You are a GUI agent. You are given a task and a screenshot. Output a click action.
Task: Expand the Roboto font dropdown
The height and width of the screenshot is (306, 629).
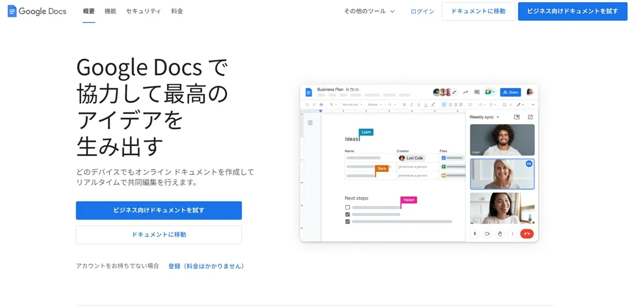tap(375, 104)
